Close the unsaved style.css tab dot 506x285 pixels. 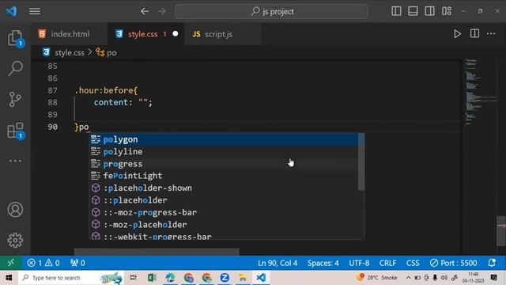click(176, 33)
